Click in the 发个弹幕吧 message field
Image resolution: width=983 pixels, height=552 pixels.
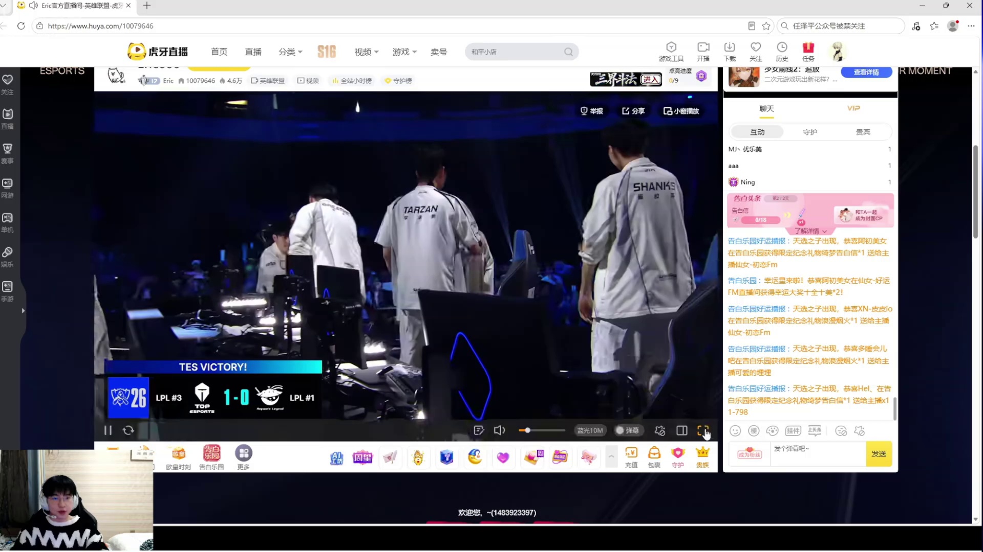pos(818,453)
